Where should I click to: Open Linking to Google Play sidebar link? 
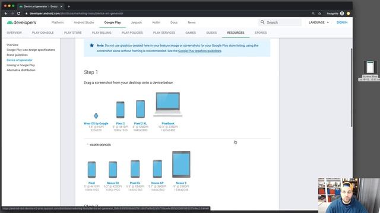pos(21,65)
